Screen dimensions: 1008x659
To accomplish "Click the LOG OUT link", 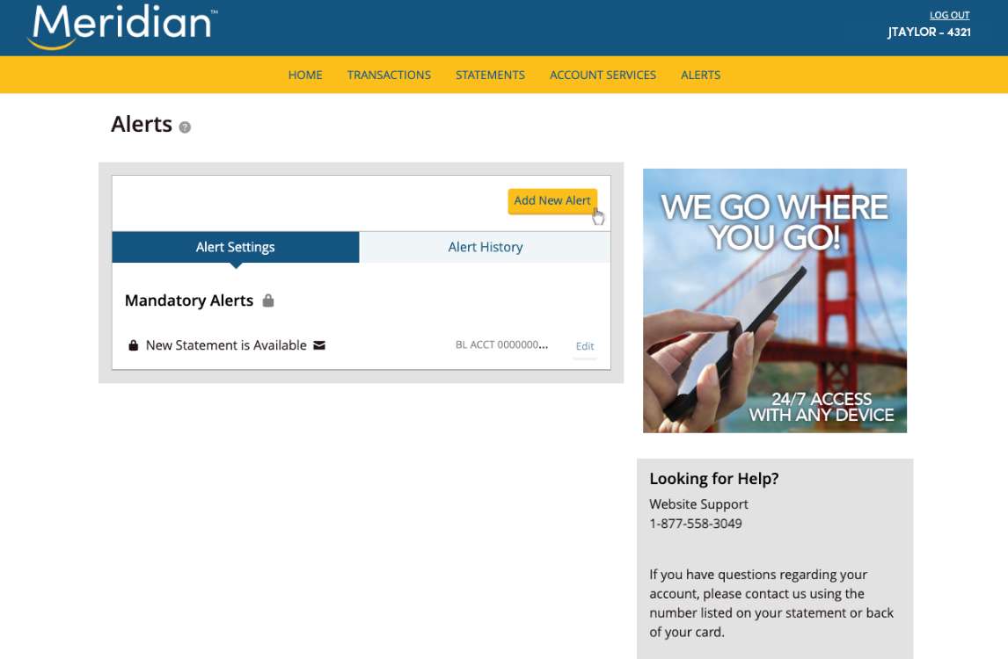I will 949,15.
